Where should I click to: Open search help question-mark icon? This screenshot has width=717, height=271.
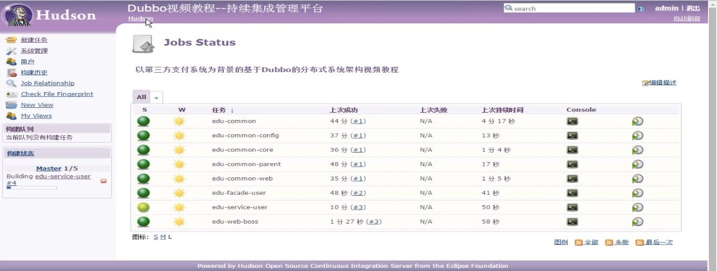point(641,9)
